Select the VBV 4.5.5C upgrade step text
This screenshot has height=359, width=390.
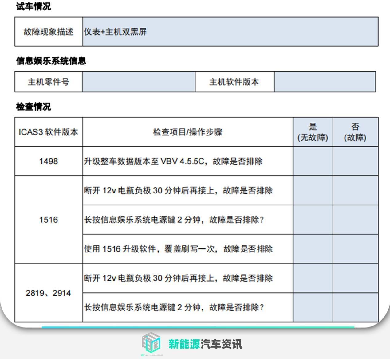(174, 161)
